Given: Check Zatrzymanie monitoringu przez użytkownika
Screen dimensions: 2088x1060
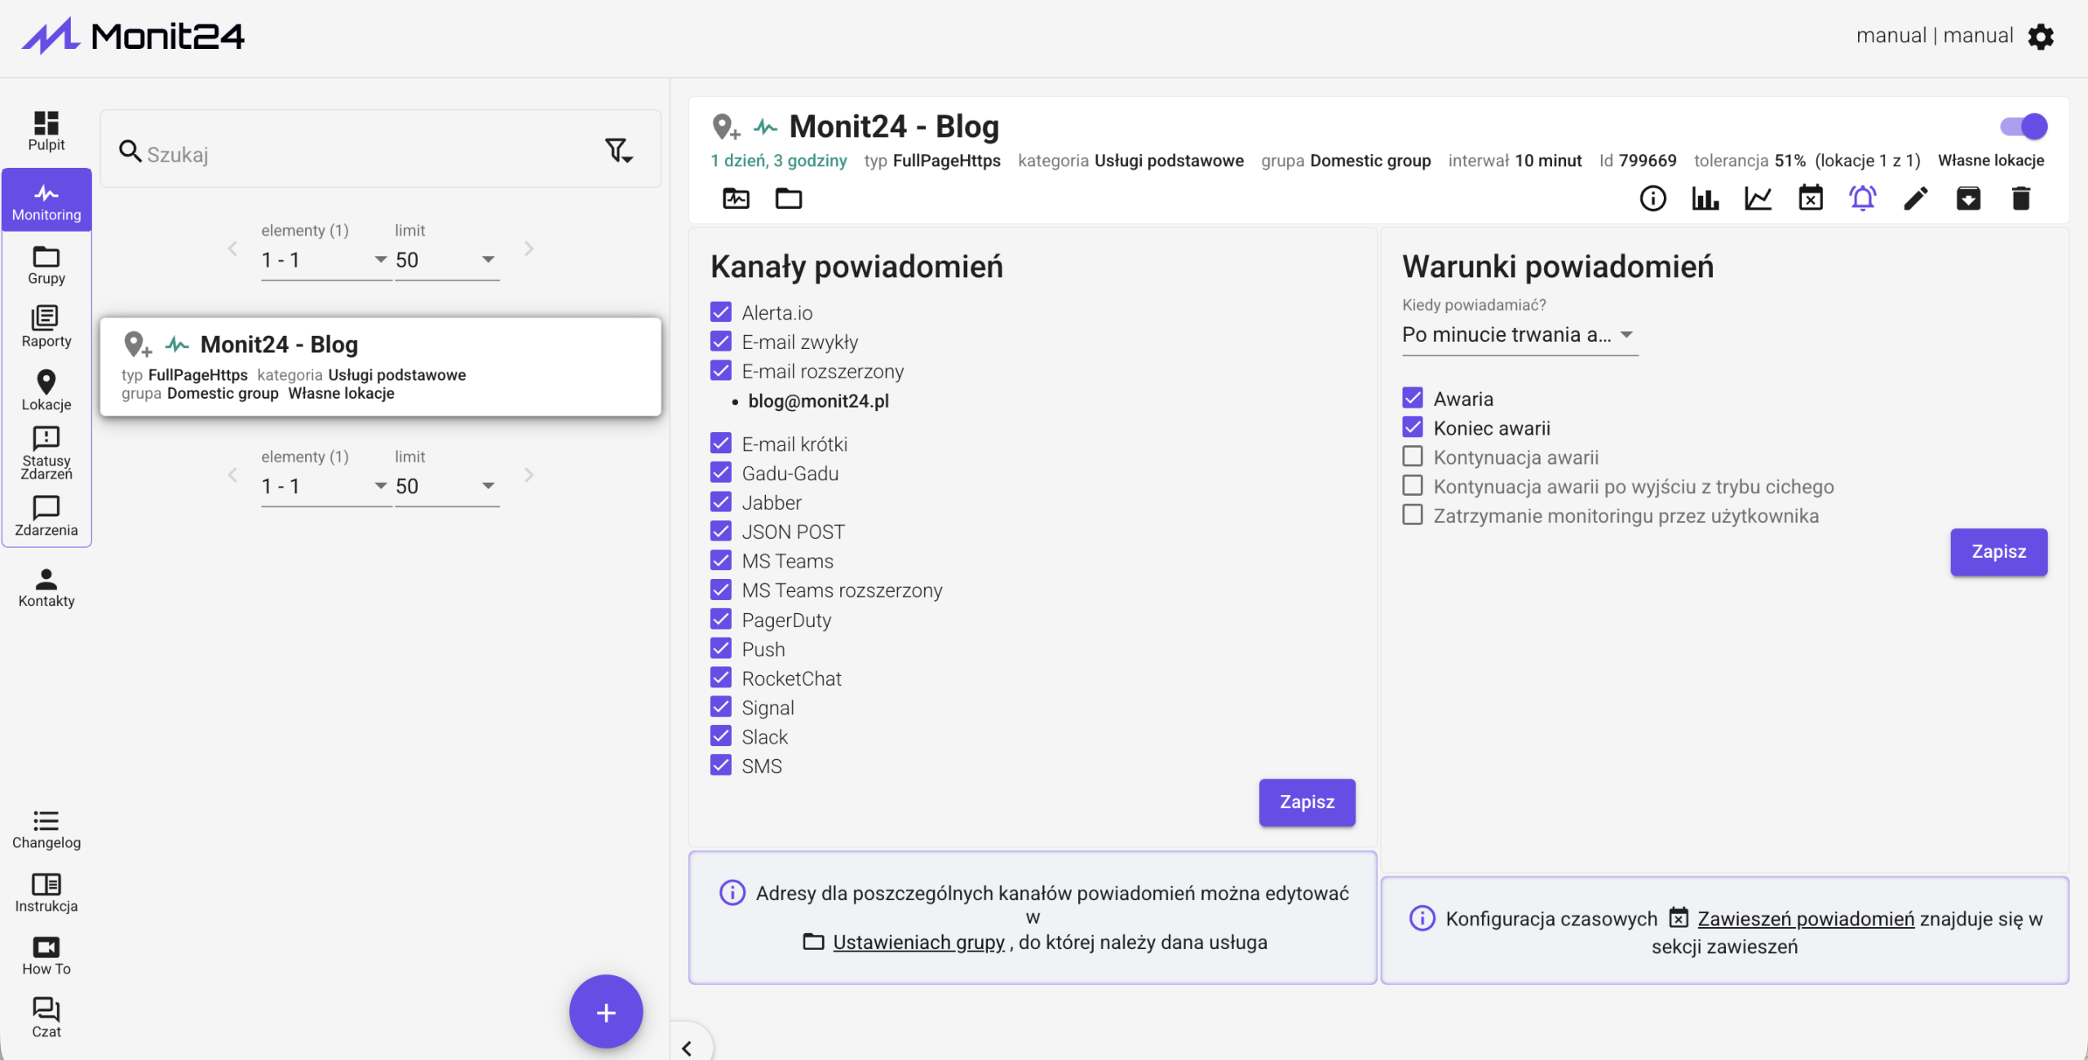Looking at the screenshot, I should [1413, 515].
